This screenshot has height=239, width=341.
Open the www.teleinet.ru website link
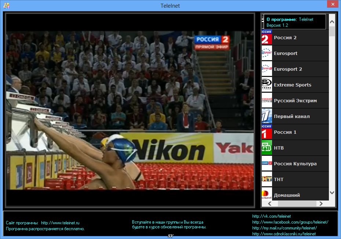click(60, 223)
